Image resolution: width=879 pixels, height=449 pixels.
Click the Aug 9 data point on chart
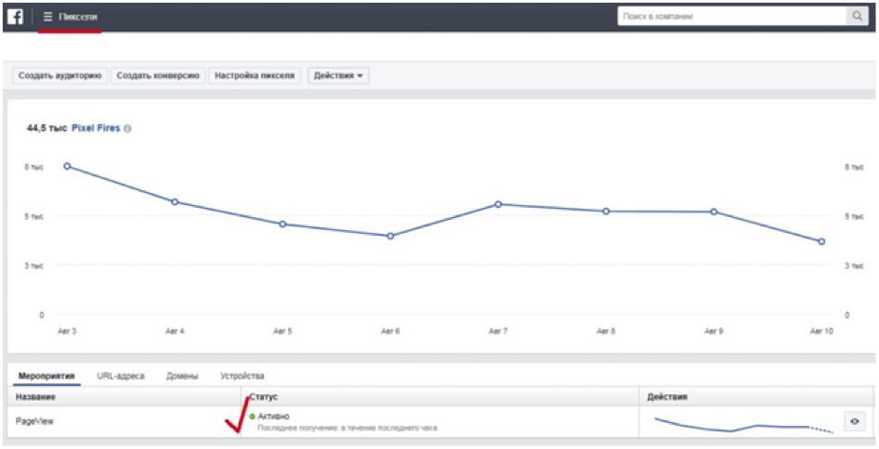point(714,212)
